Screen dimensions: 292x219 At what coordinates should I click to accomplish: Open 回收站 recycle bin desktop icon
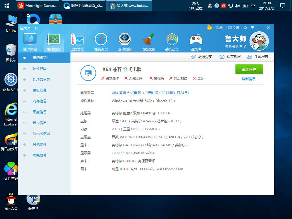[x=11, y=53]
